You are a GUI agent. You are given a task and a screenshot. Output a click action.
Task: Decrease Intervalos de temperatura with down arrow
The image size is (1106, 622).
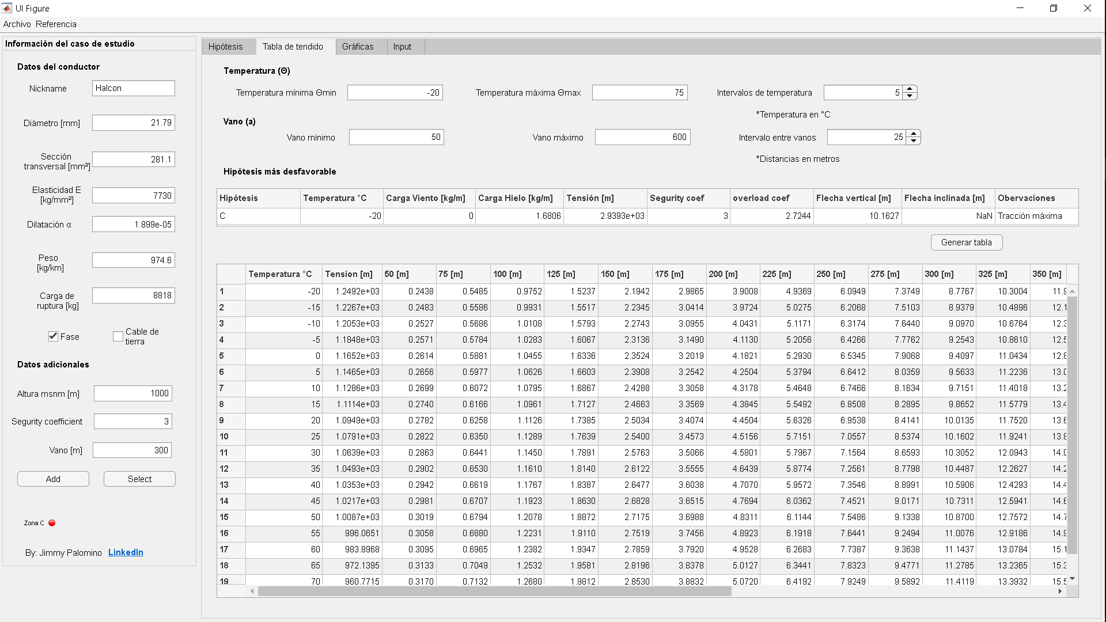910,96
